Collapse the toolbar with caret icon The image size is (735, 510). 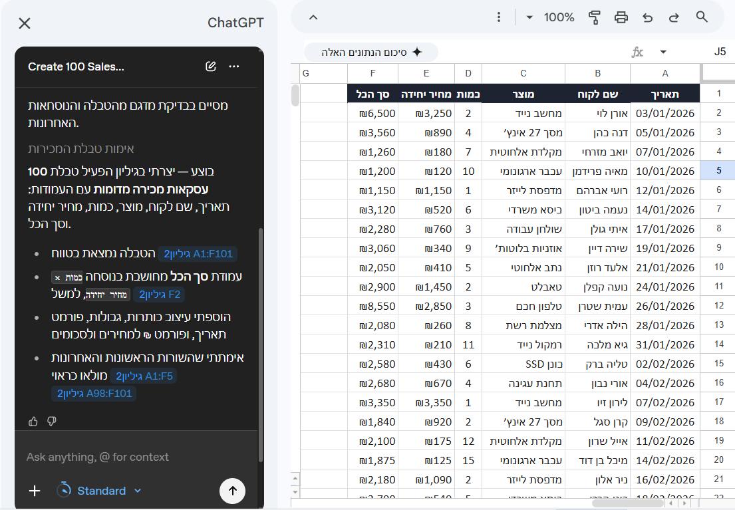[313, 17]
